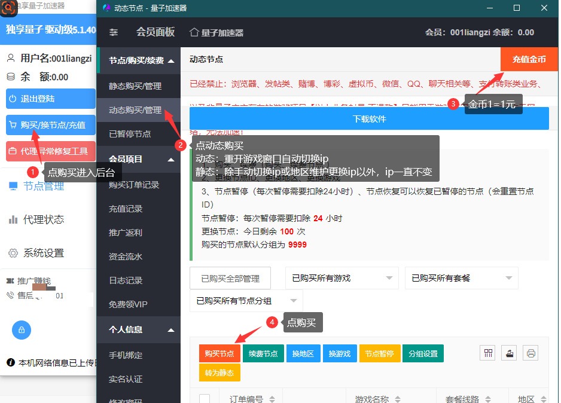This screenshot has height=403, width=561.
Task: Click the export table icon
Action: [x=510, y=353]
